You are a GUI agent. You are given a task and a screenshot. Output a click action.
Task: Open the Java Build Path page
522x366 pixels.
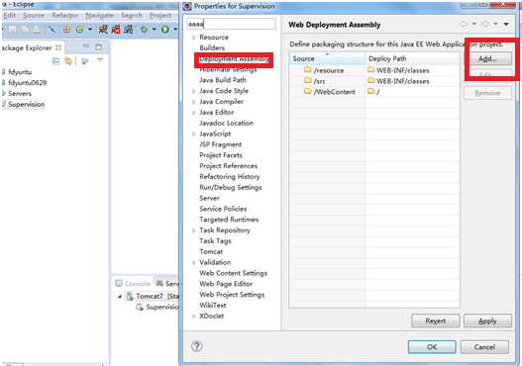(x=223, y=80)
